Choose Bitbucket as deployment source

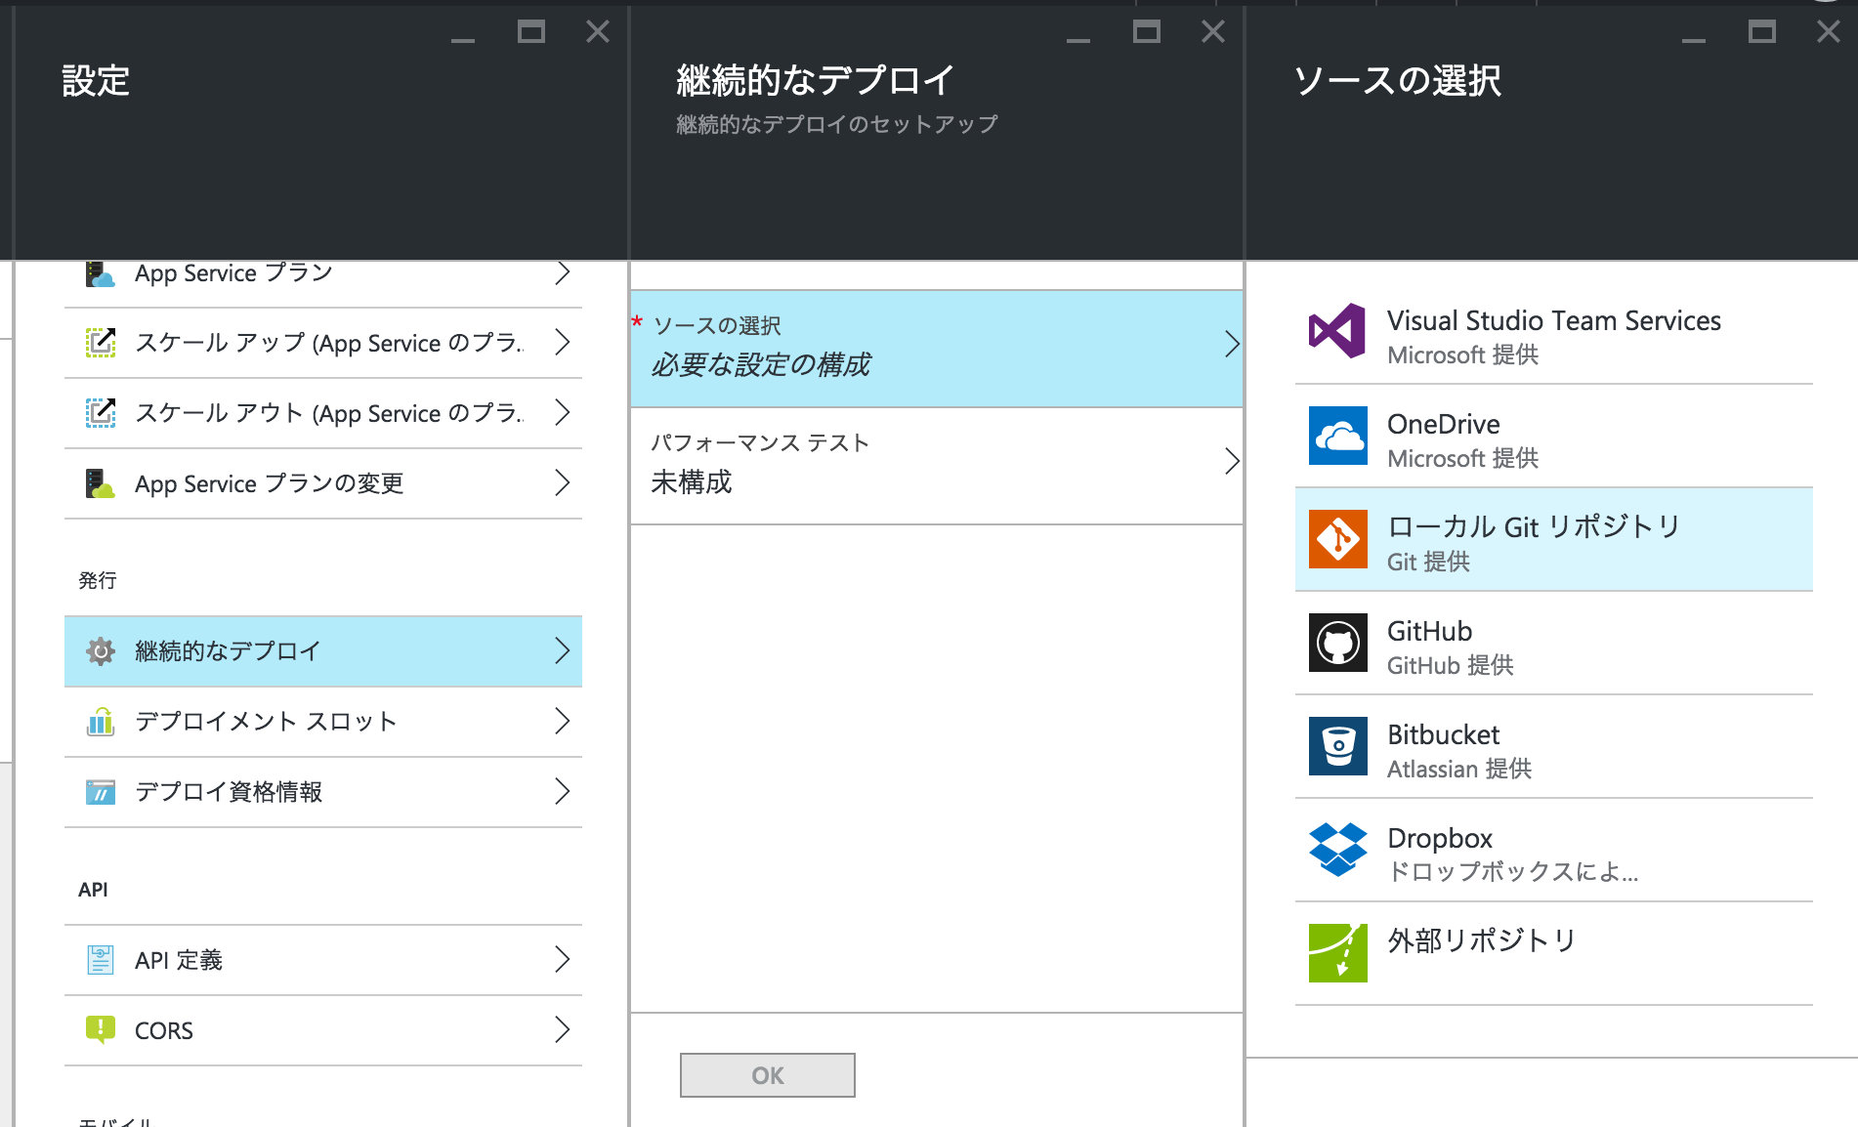point(1554,746)
